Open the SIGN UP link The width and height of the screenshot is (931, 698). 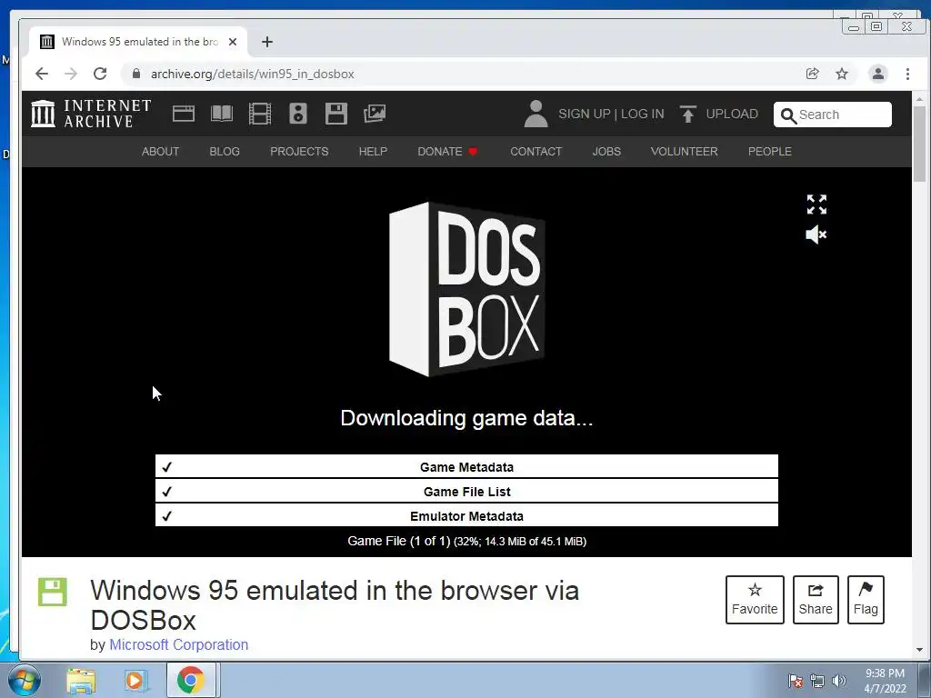(585, 114)
